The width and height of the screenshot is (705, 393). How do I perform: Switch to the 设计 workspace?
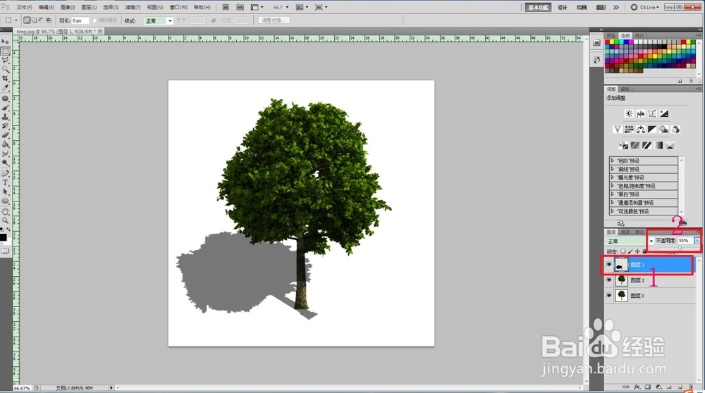coord(563,7)
